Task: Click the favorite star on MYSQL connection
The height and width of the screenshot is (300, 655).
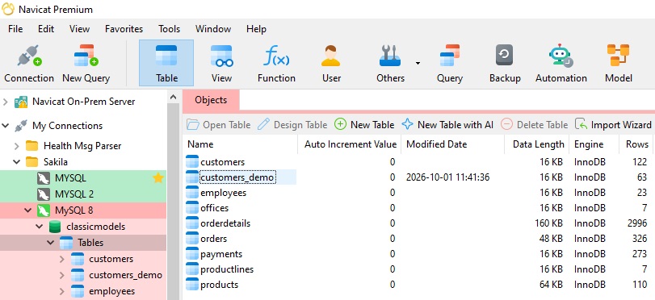Action: pyautogui.click(x=158, y=178)
